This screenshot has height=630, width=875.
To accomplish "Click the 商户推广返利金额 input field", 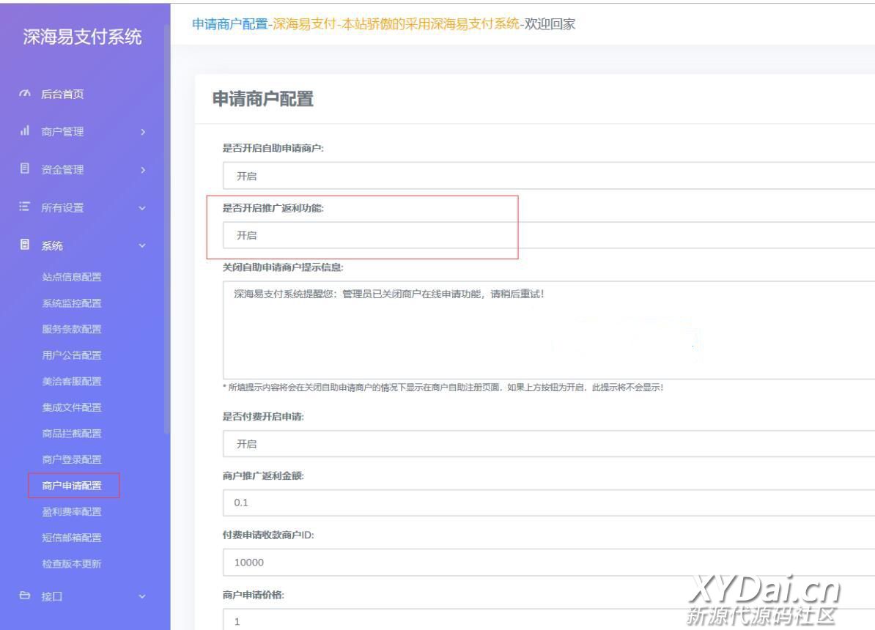I will click(549, 503).
